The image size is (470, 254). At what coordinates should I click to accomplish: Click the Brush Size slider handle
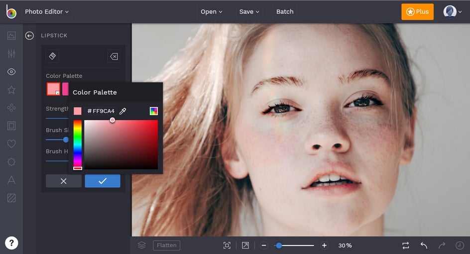pos(66,140)
